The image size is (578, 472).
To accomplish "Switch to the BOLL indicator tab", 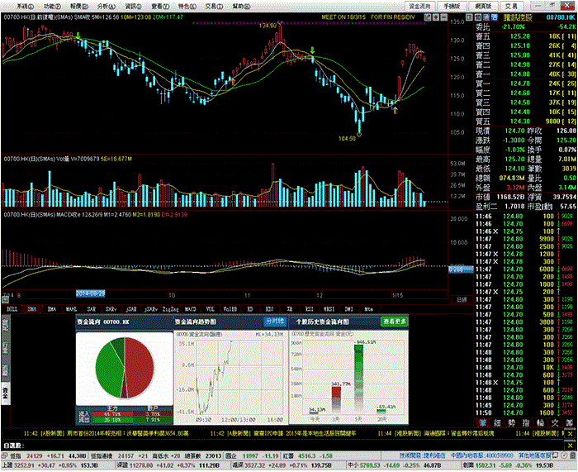I will click(x=12, y=309).
